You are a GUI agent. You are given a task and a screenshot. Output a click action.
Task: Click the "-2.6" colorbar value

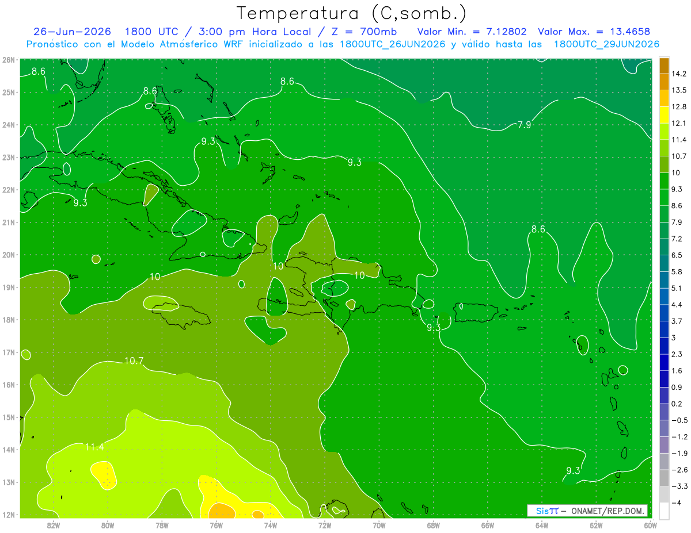coord(679,470)
